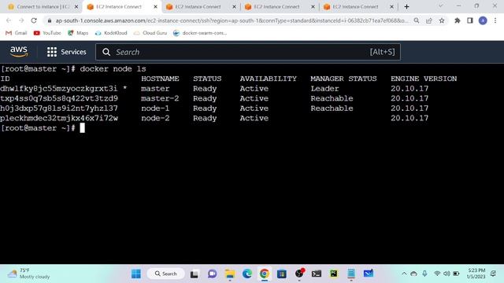Open the volume speaker tray icon
Image resolution: width=504 pixels, height=283 pixels.
(447, 274)
